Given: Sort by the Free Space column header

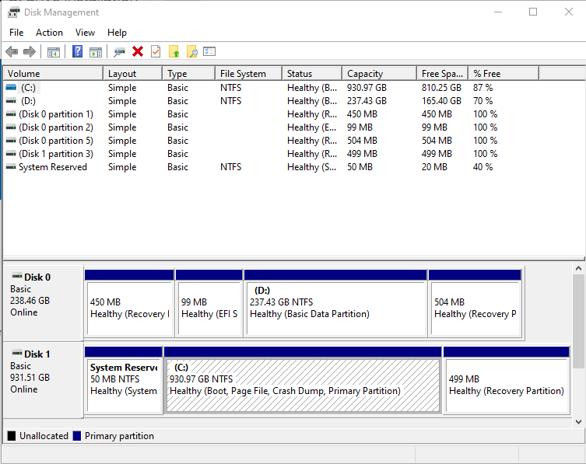Looking at the screenshot, I should click(x=443, y=74).
